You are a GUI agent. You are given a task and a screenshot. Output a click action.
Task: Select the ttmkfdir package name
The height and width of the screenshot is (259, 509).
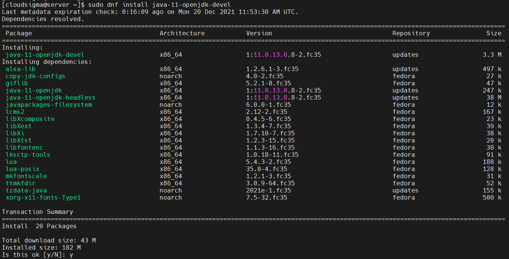[x=21, y=183]
